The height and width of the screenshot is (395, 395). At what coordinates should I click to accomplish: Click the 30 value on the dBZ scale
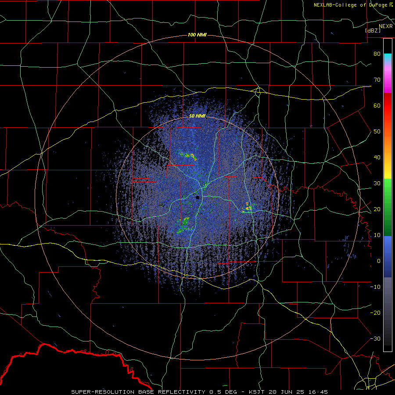(377, 183)
